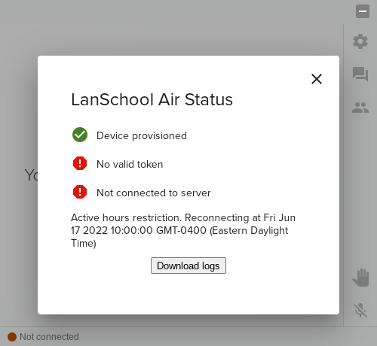Click the Active hours restriction message

click(x=183, y=230)
